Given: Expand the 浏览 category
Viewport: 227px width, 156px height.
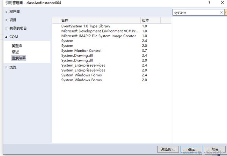Looking at the screenshot, I should click(x=6, y=67).
